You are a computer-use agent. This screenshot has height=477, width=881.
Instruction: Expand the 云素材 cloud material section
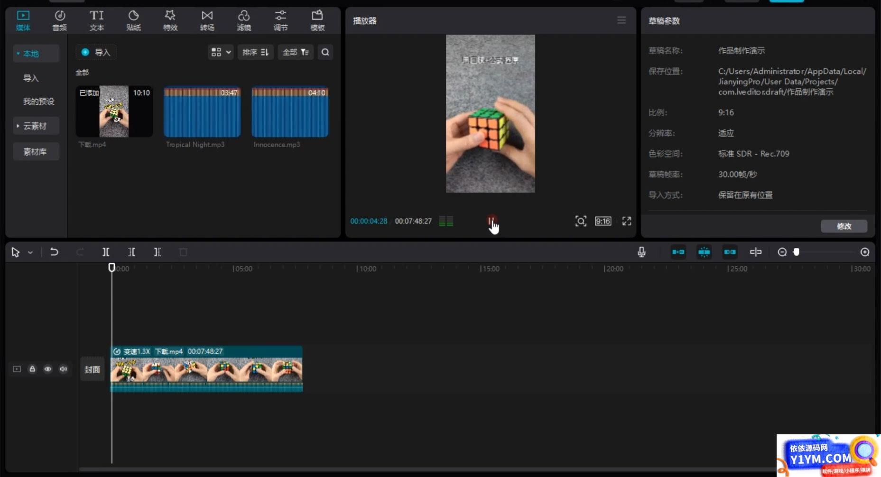tap(36, 126)
